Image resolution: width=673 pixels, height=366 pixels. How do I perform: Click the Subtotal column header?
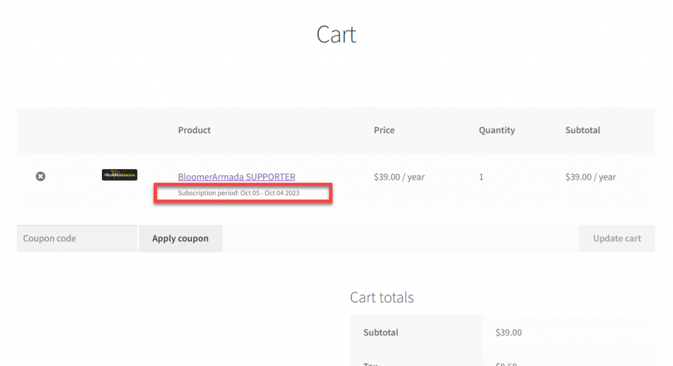click(582, 130)
